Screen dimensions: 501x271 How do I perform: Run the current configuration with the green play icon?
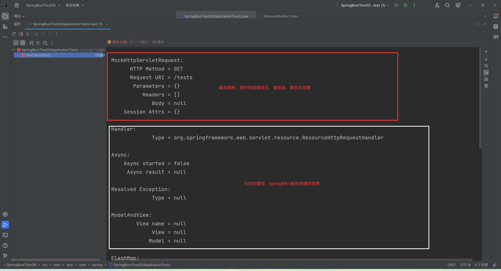tap(397, 5)
